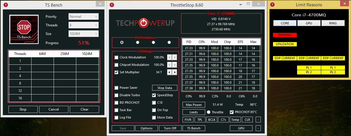Click the GPU button in ThrottleStop

[x=241, y=128]
